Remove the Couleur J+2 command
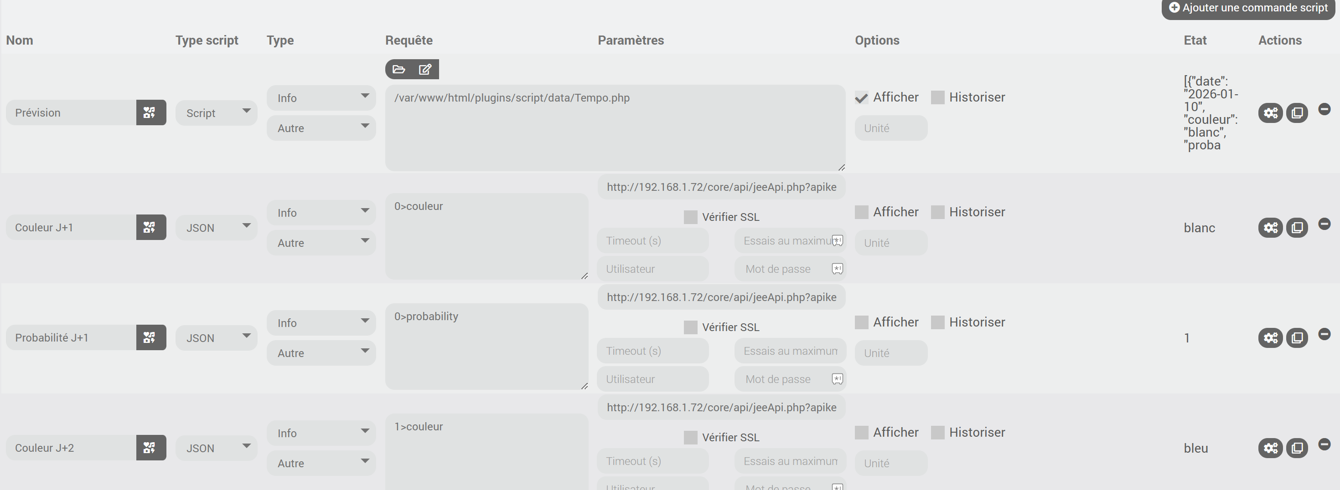The width and height of the screenshot is (1340, 490). pos(1324,444)
